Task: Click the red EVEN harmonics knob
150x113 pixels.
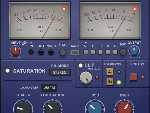Action: 124,107
